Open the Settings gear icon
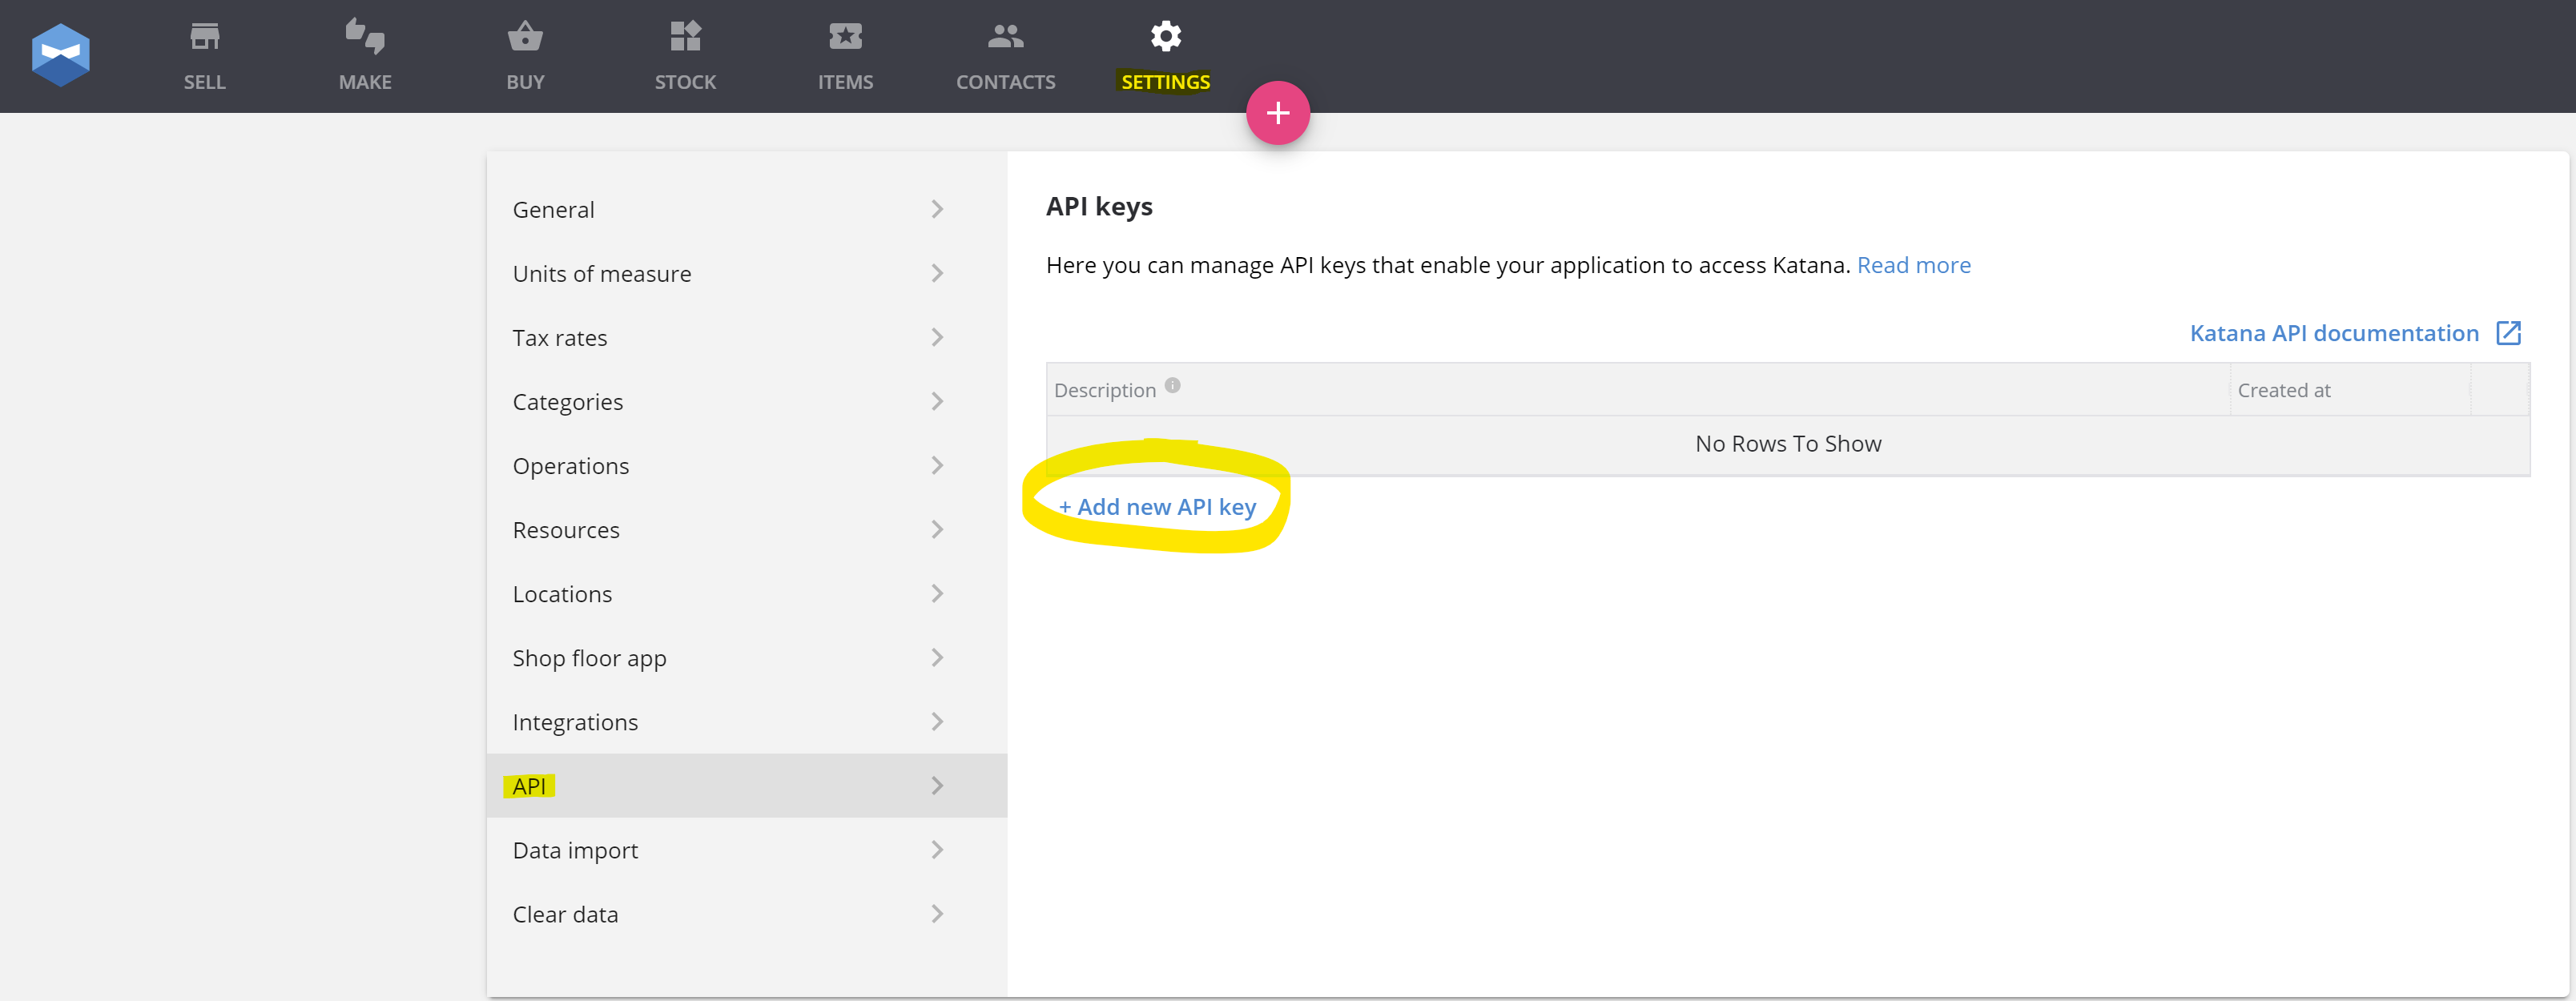This screenshot has width=2576, height=1001. click(x=1166, y=36)
